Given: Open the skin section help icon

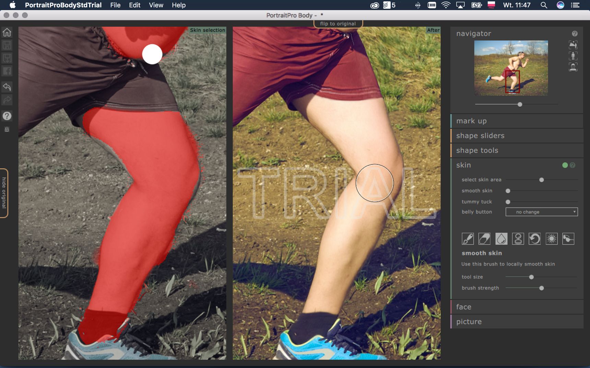Looking at the screenshot, I should (x=573, y=165).
